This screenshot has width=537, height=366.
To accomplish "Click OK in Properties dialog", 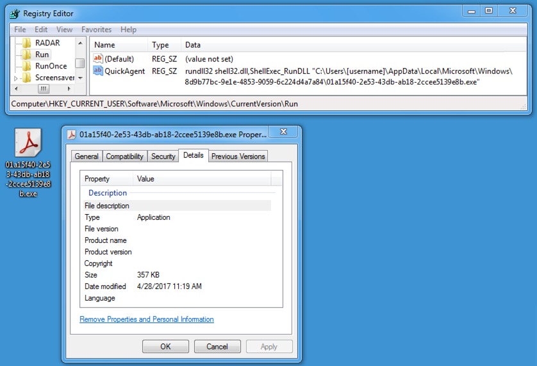I will coord(165,347).
